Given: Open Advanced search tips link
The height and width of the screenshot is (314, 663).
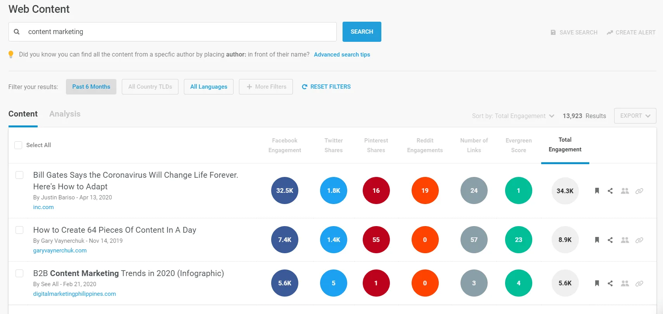Looking at the screenshot, I should pyautogui.click(x=342, y=55).
